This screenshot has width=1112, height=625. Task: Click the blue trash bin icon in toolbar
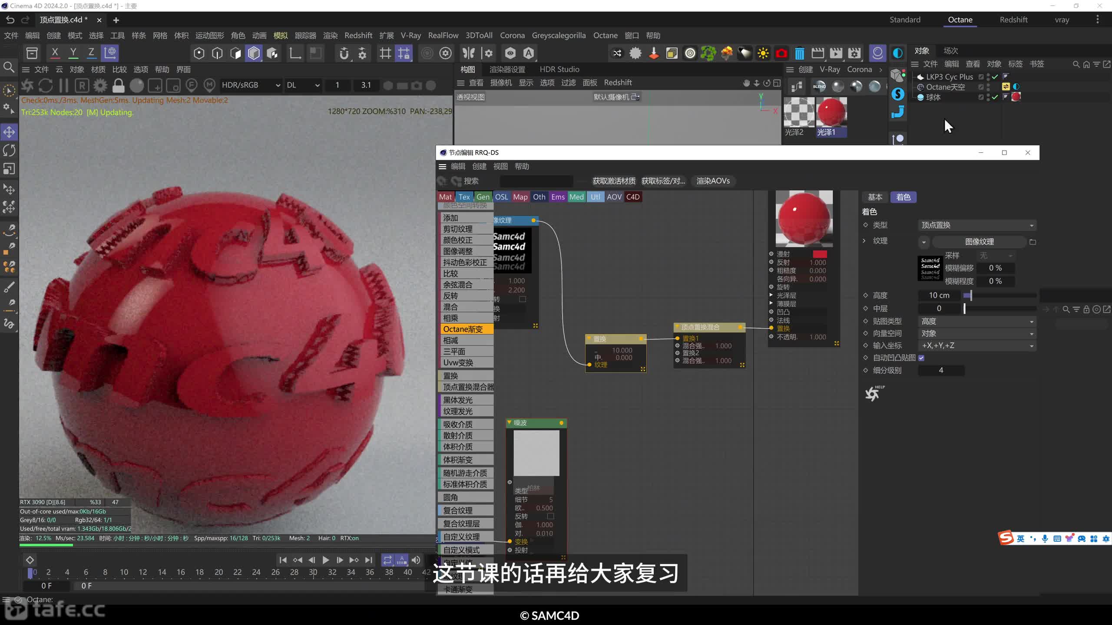click(x=800, y=53)
